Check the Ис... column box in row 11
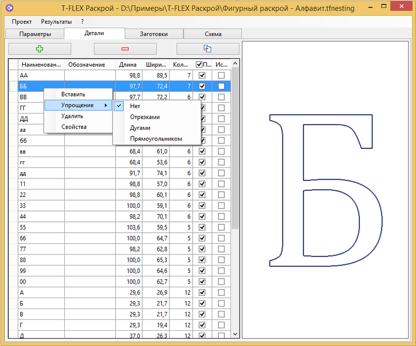416x346 pixels. tap(221, 184)
